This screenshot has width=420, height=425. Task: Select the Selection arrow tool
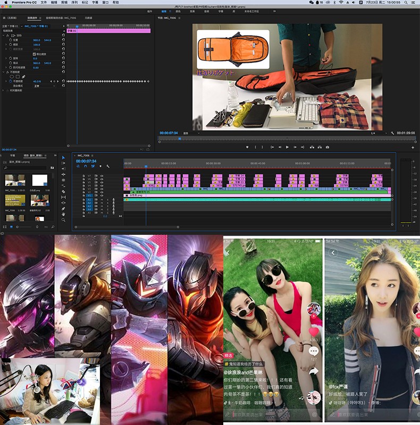(x=63, y=157)
